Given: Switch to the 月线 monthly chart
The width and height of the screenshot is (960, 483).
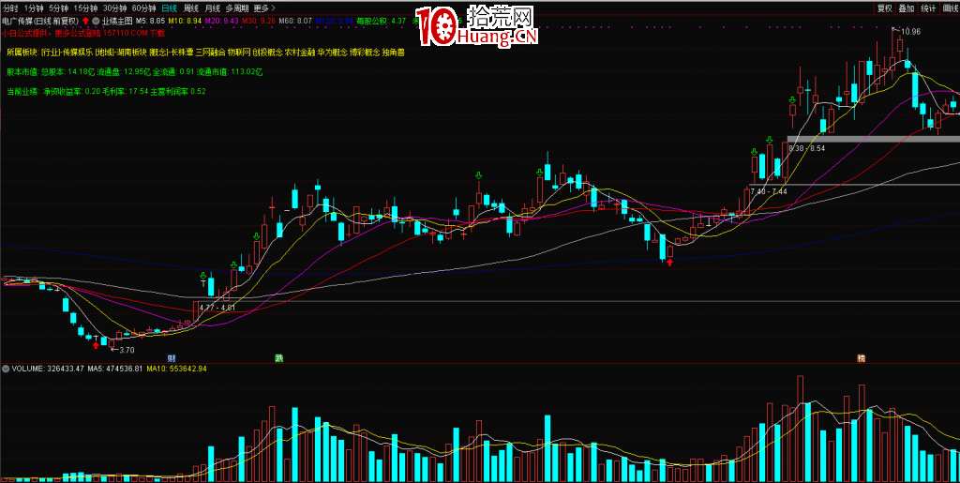Looking at the screenshot, I should 213,8.
